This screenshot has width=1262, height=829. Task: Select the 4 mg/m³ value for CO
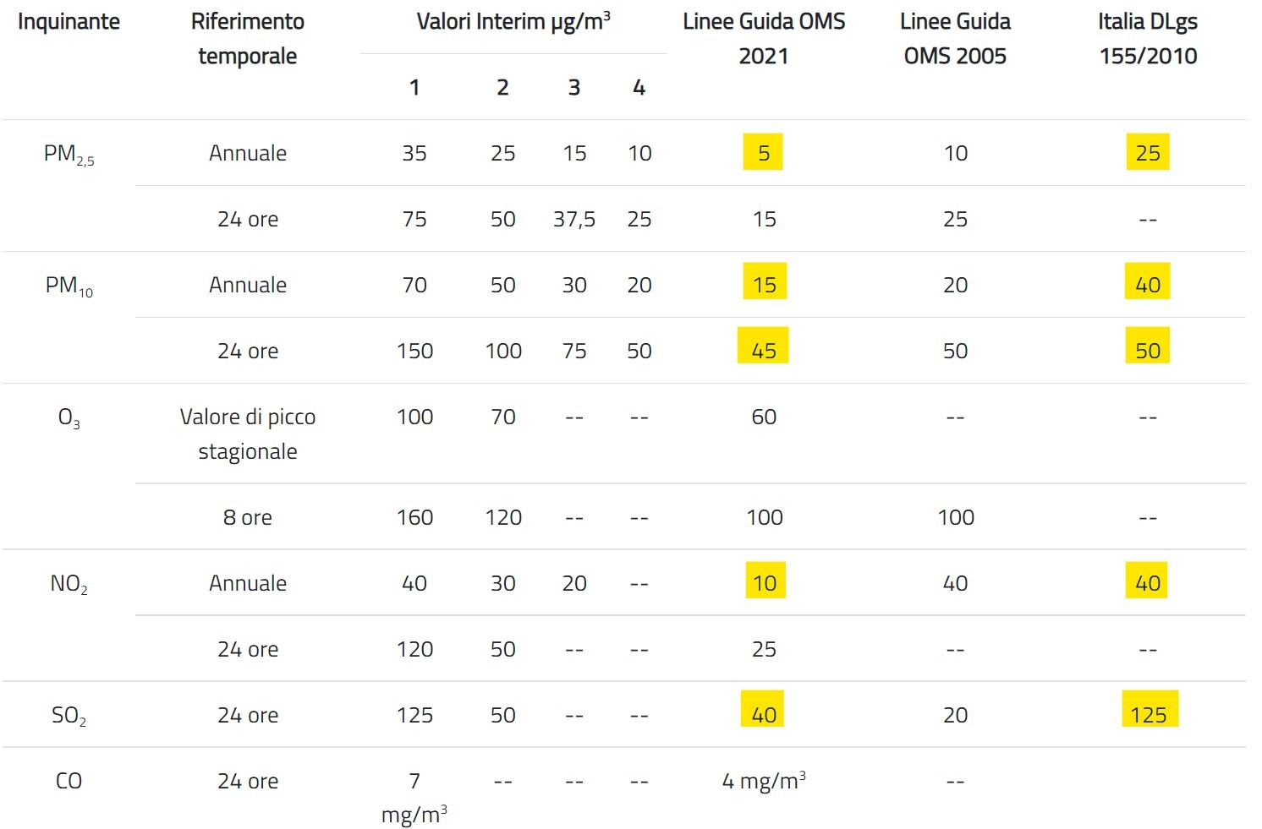[764, 780]
